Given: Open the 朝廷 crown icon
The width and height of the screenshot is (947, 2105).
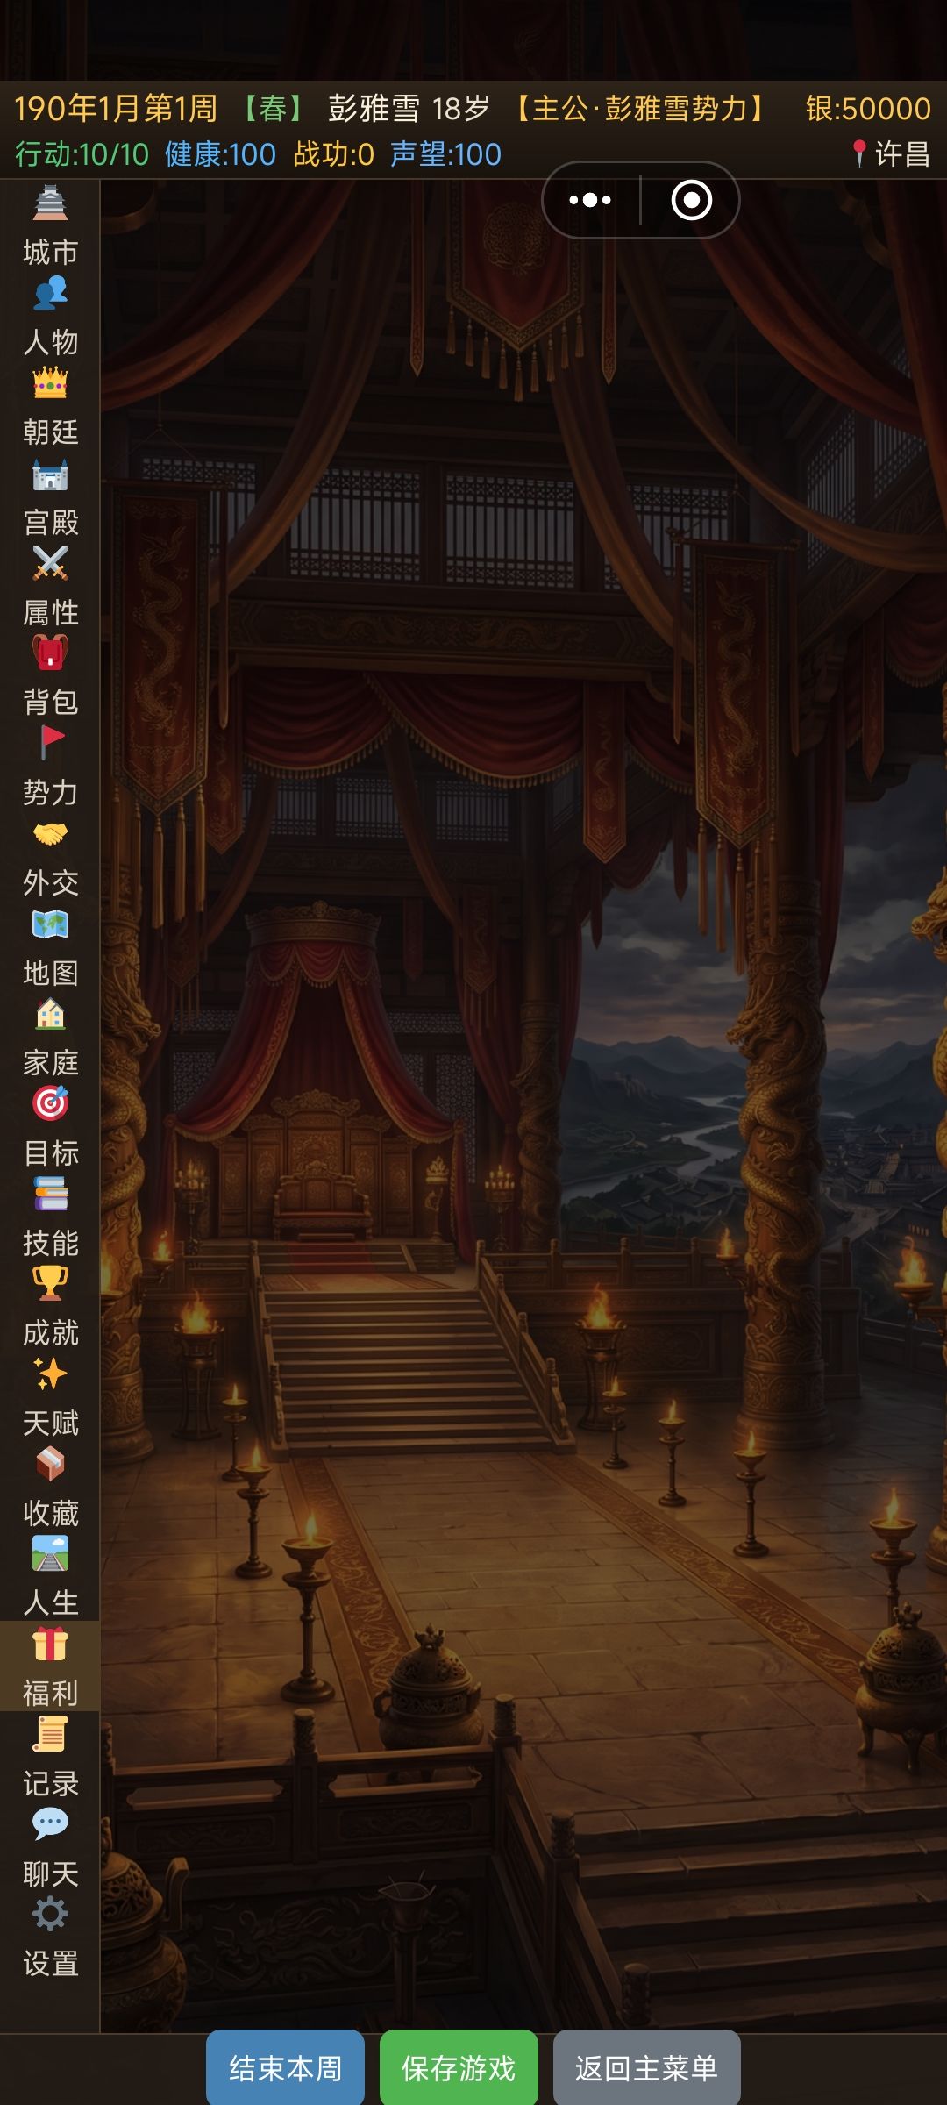Looking at the screenshot, I should click(x=50, y=383).
